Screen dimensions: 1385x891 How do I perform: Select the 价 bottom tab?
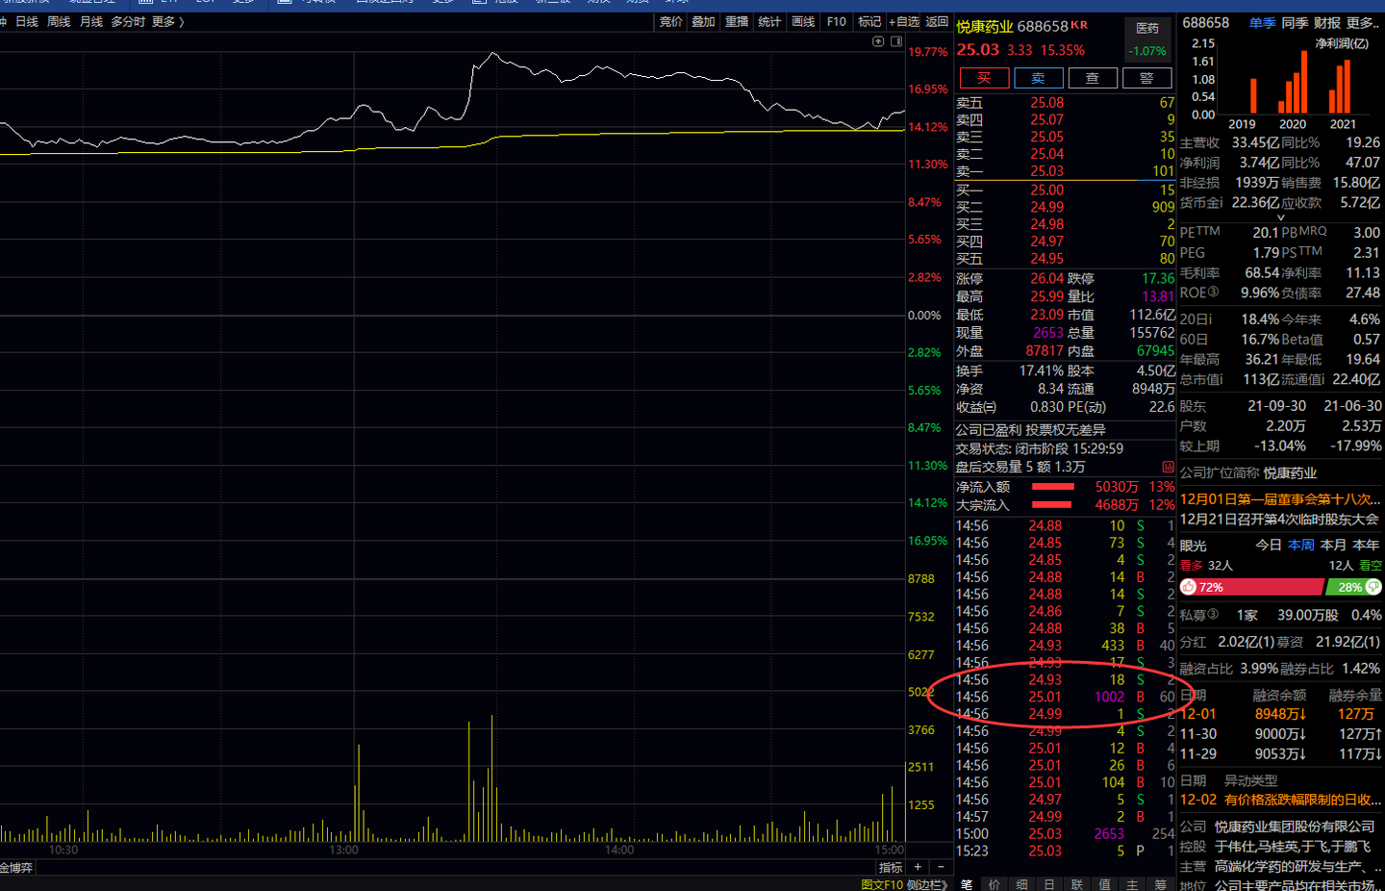pyautogui.click(x=995, y=885)
